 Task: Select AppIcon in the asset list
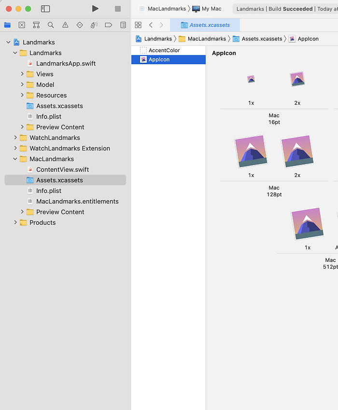tap(169, 59)
